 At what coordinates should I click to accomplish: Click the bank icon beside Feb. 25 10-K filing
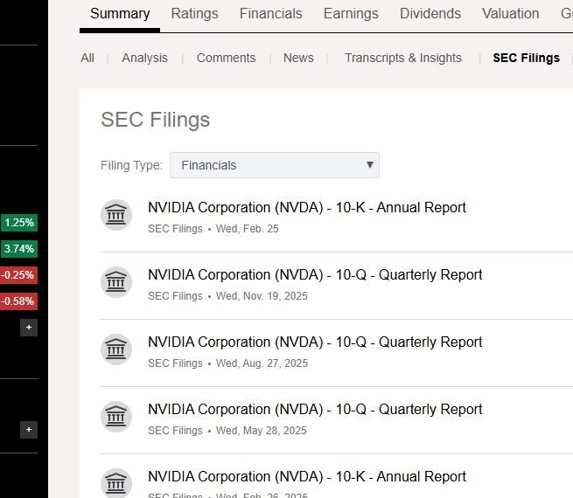[116, 215]
